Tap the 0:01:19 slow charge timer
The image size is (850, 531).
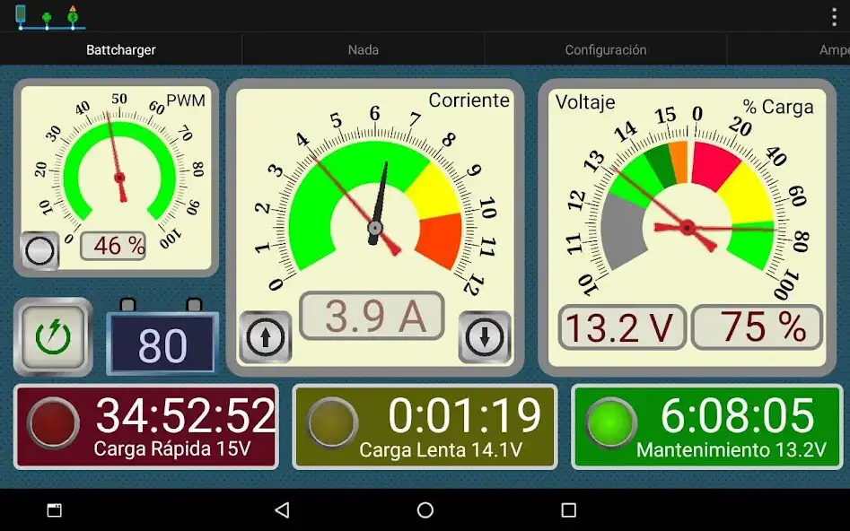(465, 415)
